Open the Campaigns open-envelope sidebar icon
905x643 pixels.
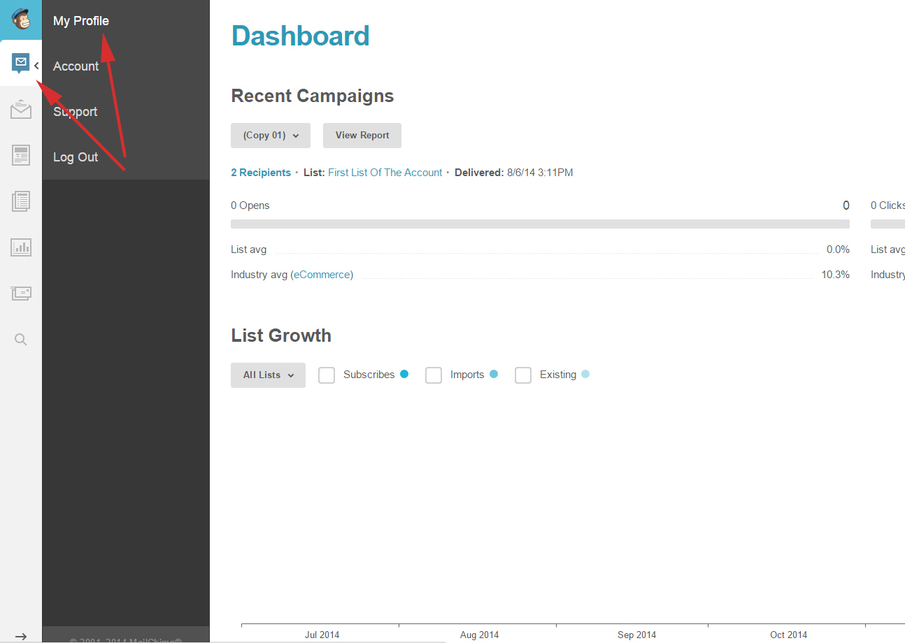21,109
